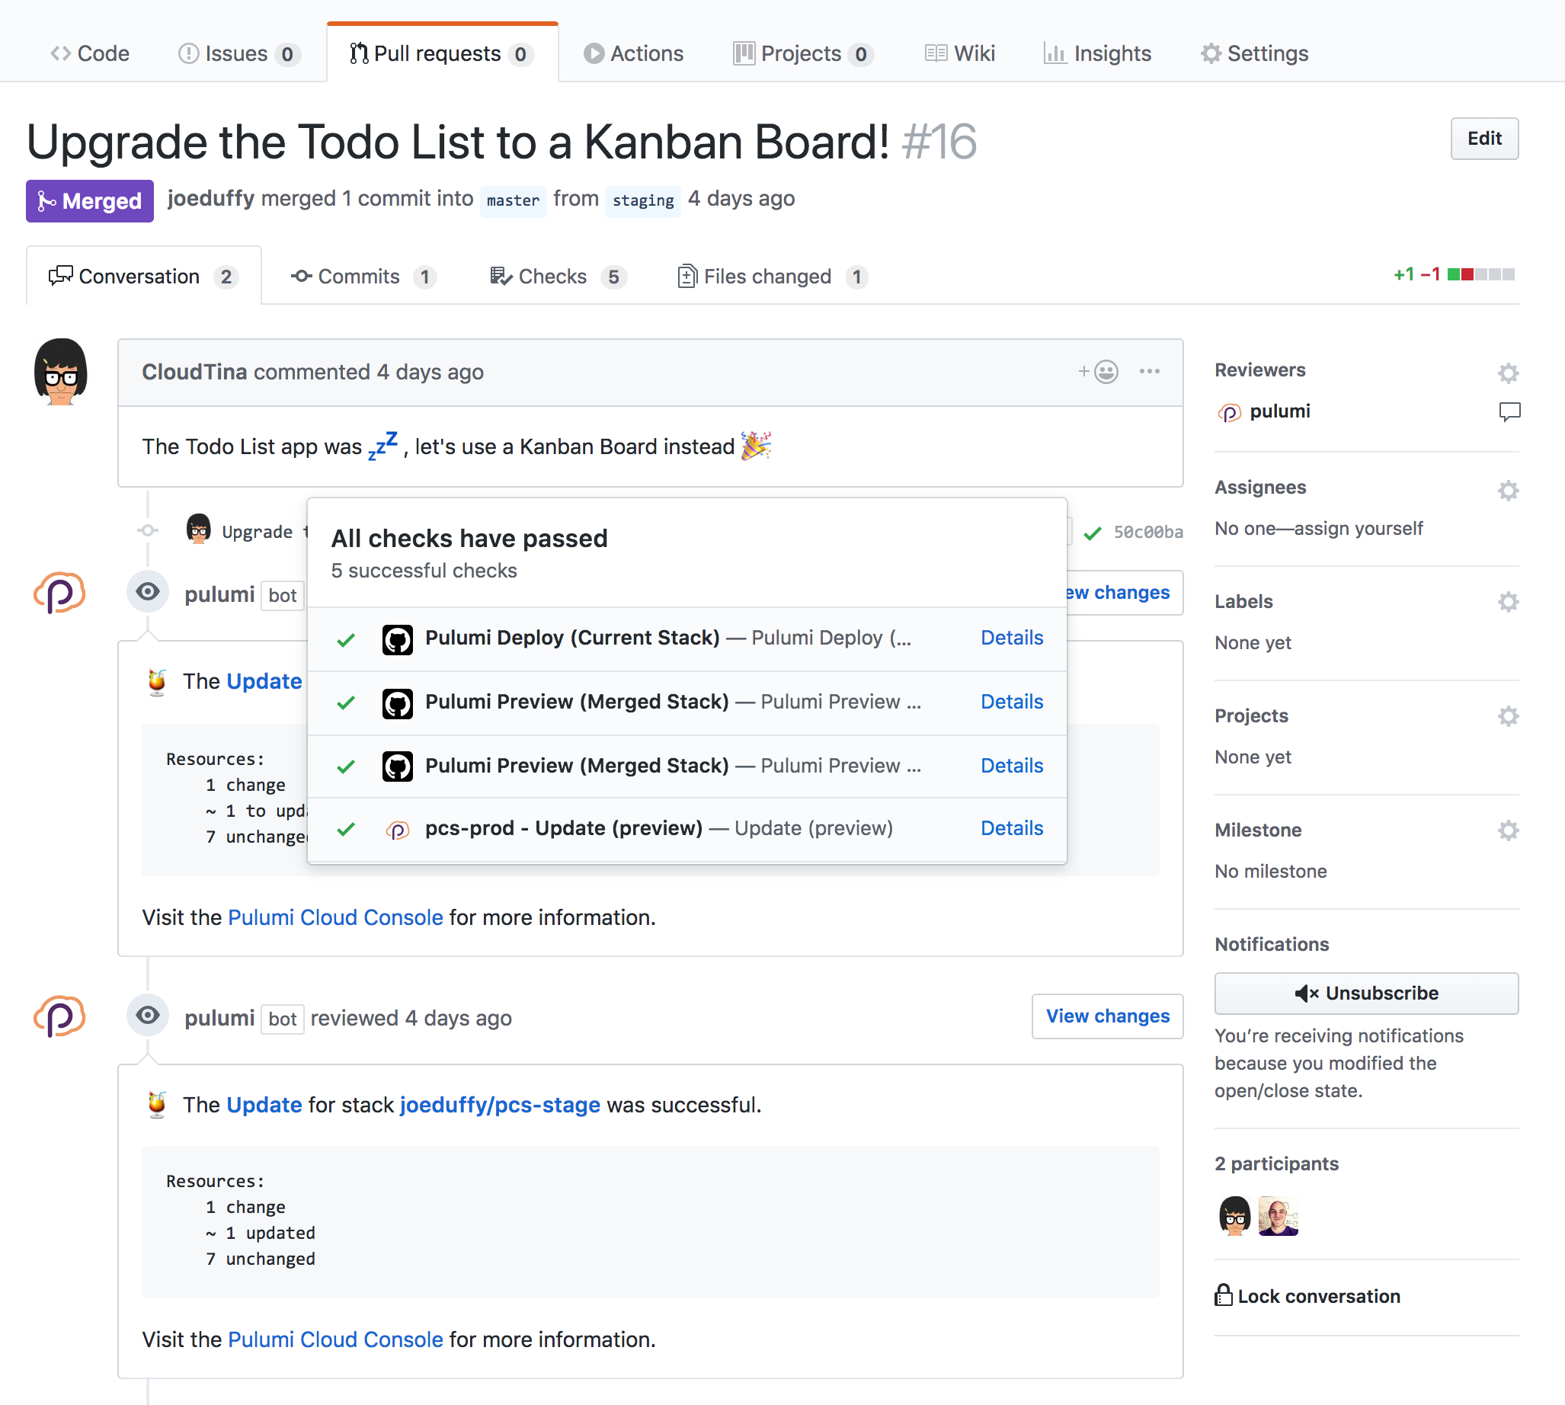
Task: Switch to the Files changed tab
Action: point(767,277)
